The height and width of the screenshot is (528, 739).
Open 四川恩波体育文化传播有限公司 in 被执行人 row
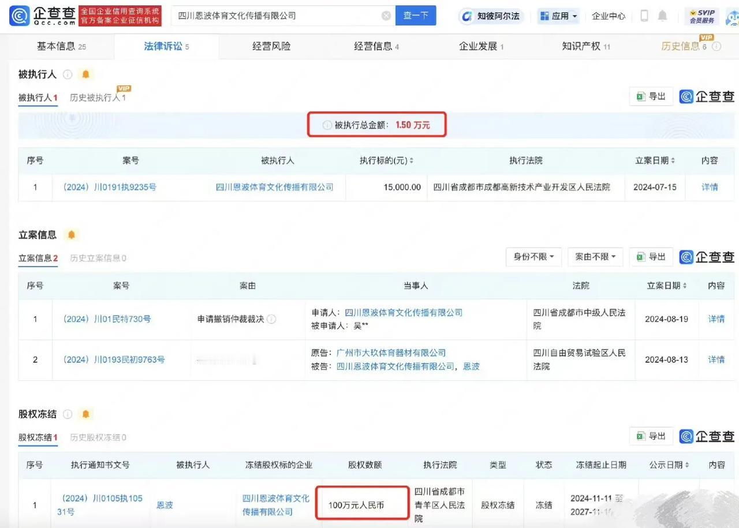coord(275,187)
